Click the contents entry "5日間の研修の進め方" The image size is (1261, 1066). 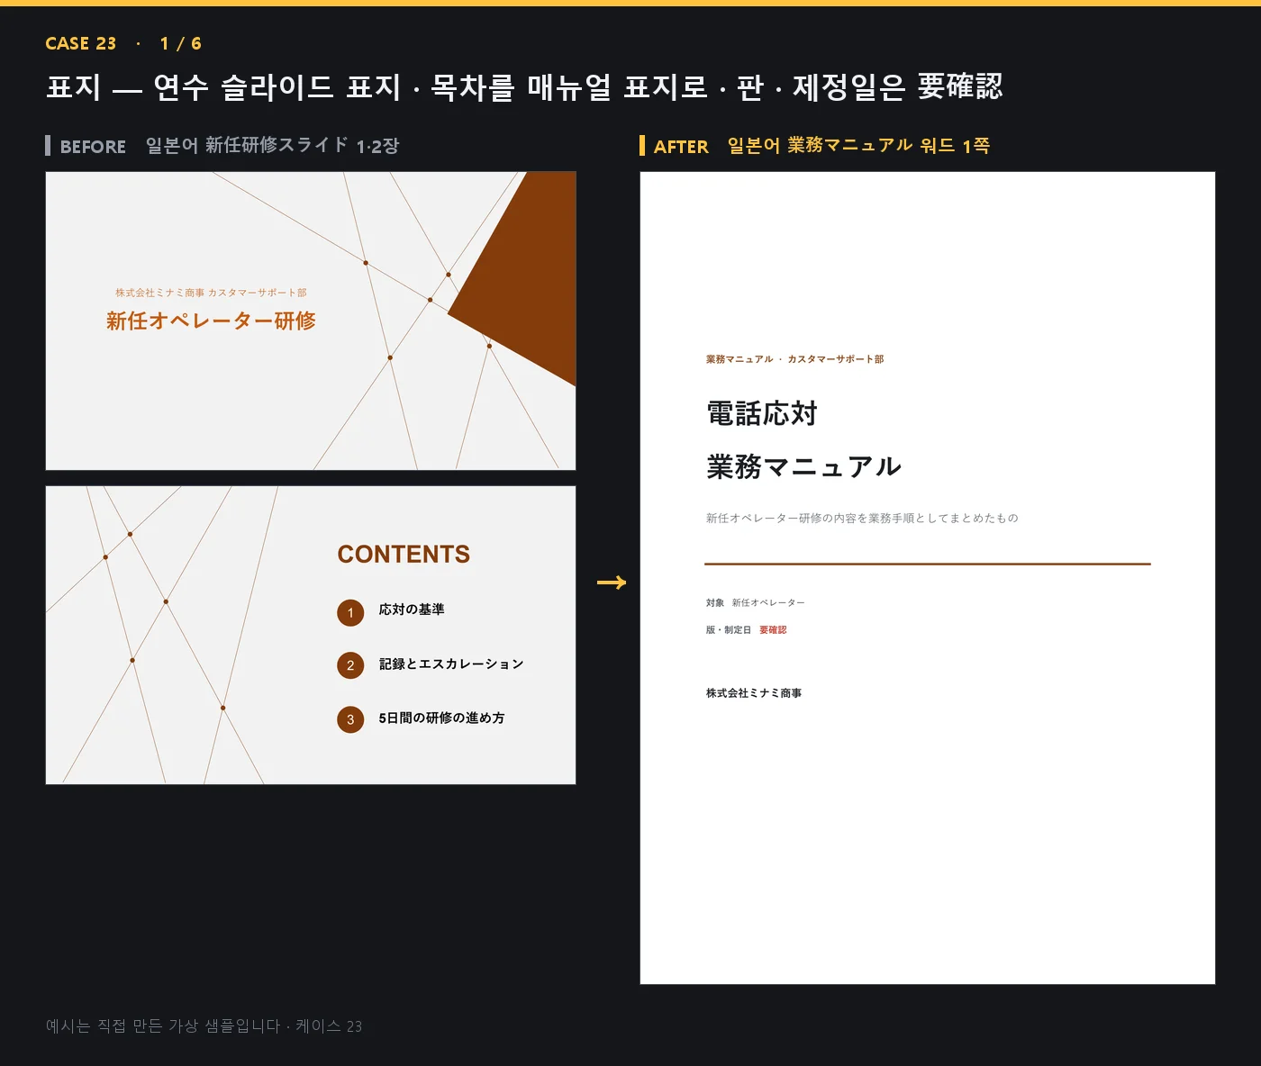tap(441, 718)
